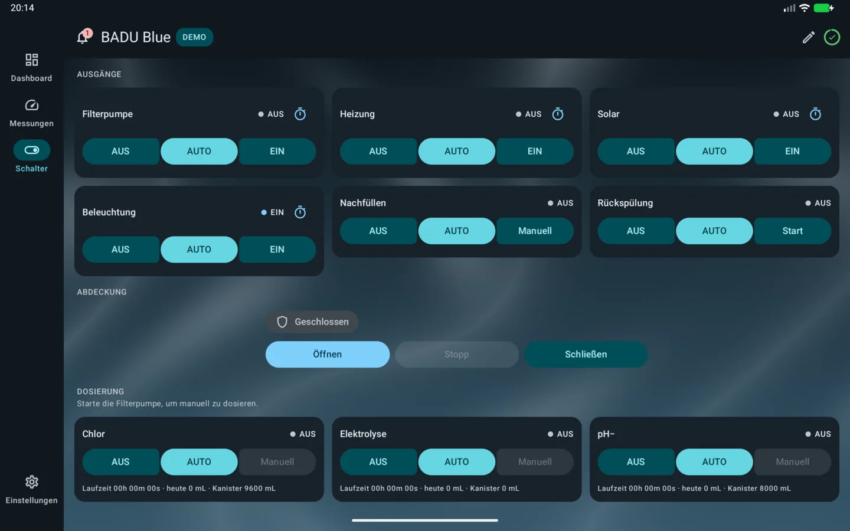The height and width of the screenshot is (531, 850).
Task: Set Heizung mode to AUTO
Action: [x=457, y=151]
